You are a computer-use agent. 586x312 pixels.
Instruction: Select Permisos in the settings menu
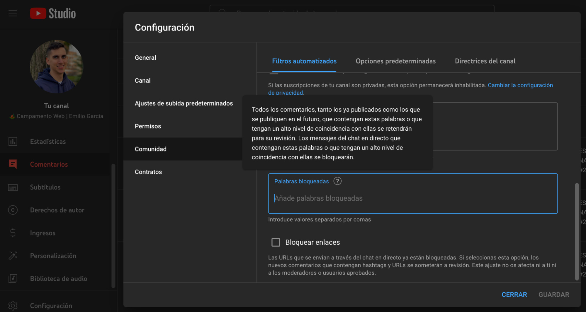click(x=148, y=126)
